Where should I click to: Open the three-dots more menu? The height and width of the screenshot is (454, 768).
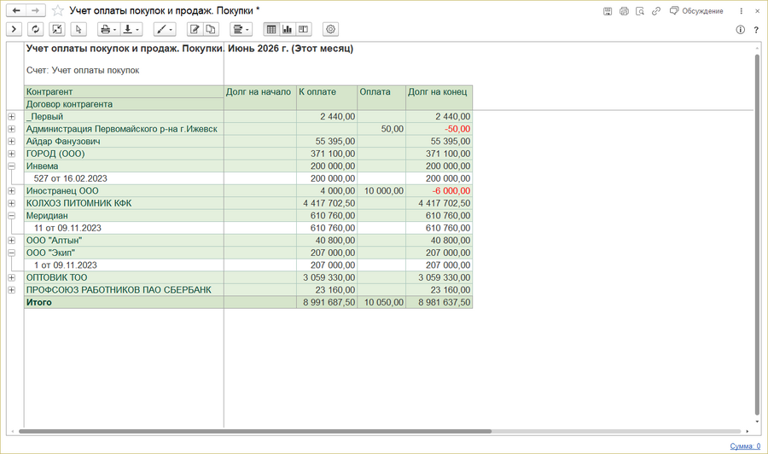[x=741, y=11]
